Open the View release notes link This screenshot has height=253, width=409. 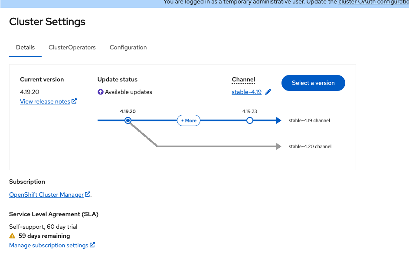(45, 101)
